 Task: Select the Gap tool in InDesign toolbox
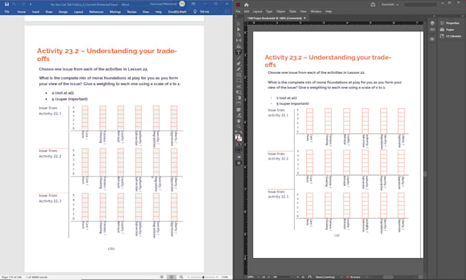click(238, 40)
